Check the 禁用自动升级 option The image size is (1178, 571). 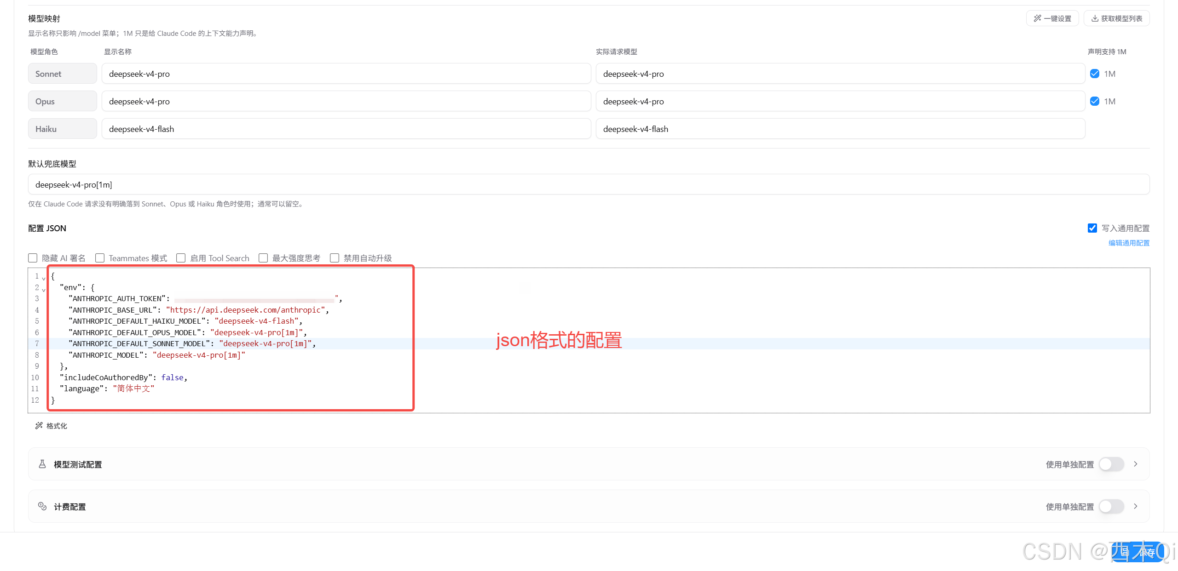point(335,258)
